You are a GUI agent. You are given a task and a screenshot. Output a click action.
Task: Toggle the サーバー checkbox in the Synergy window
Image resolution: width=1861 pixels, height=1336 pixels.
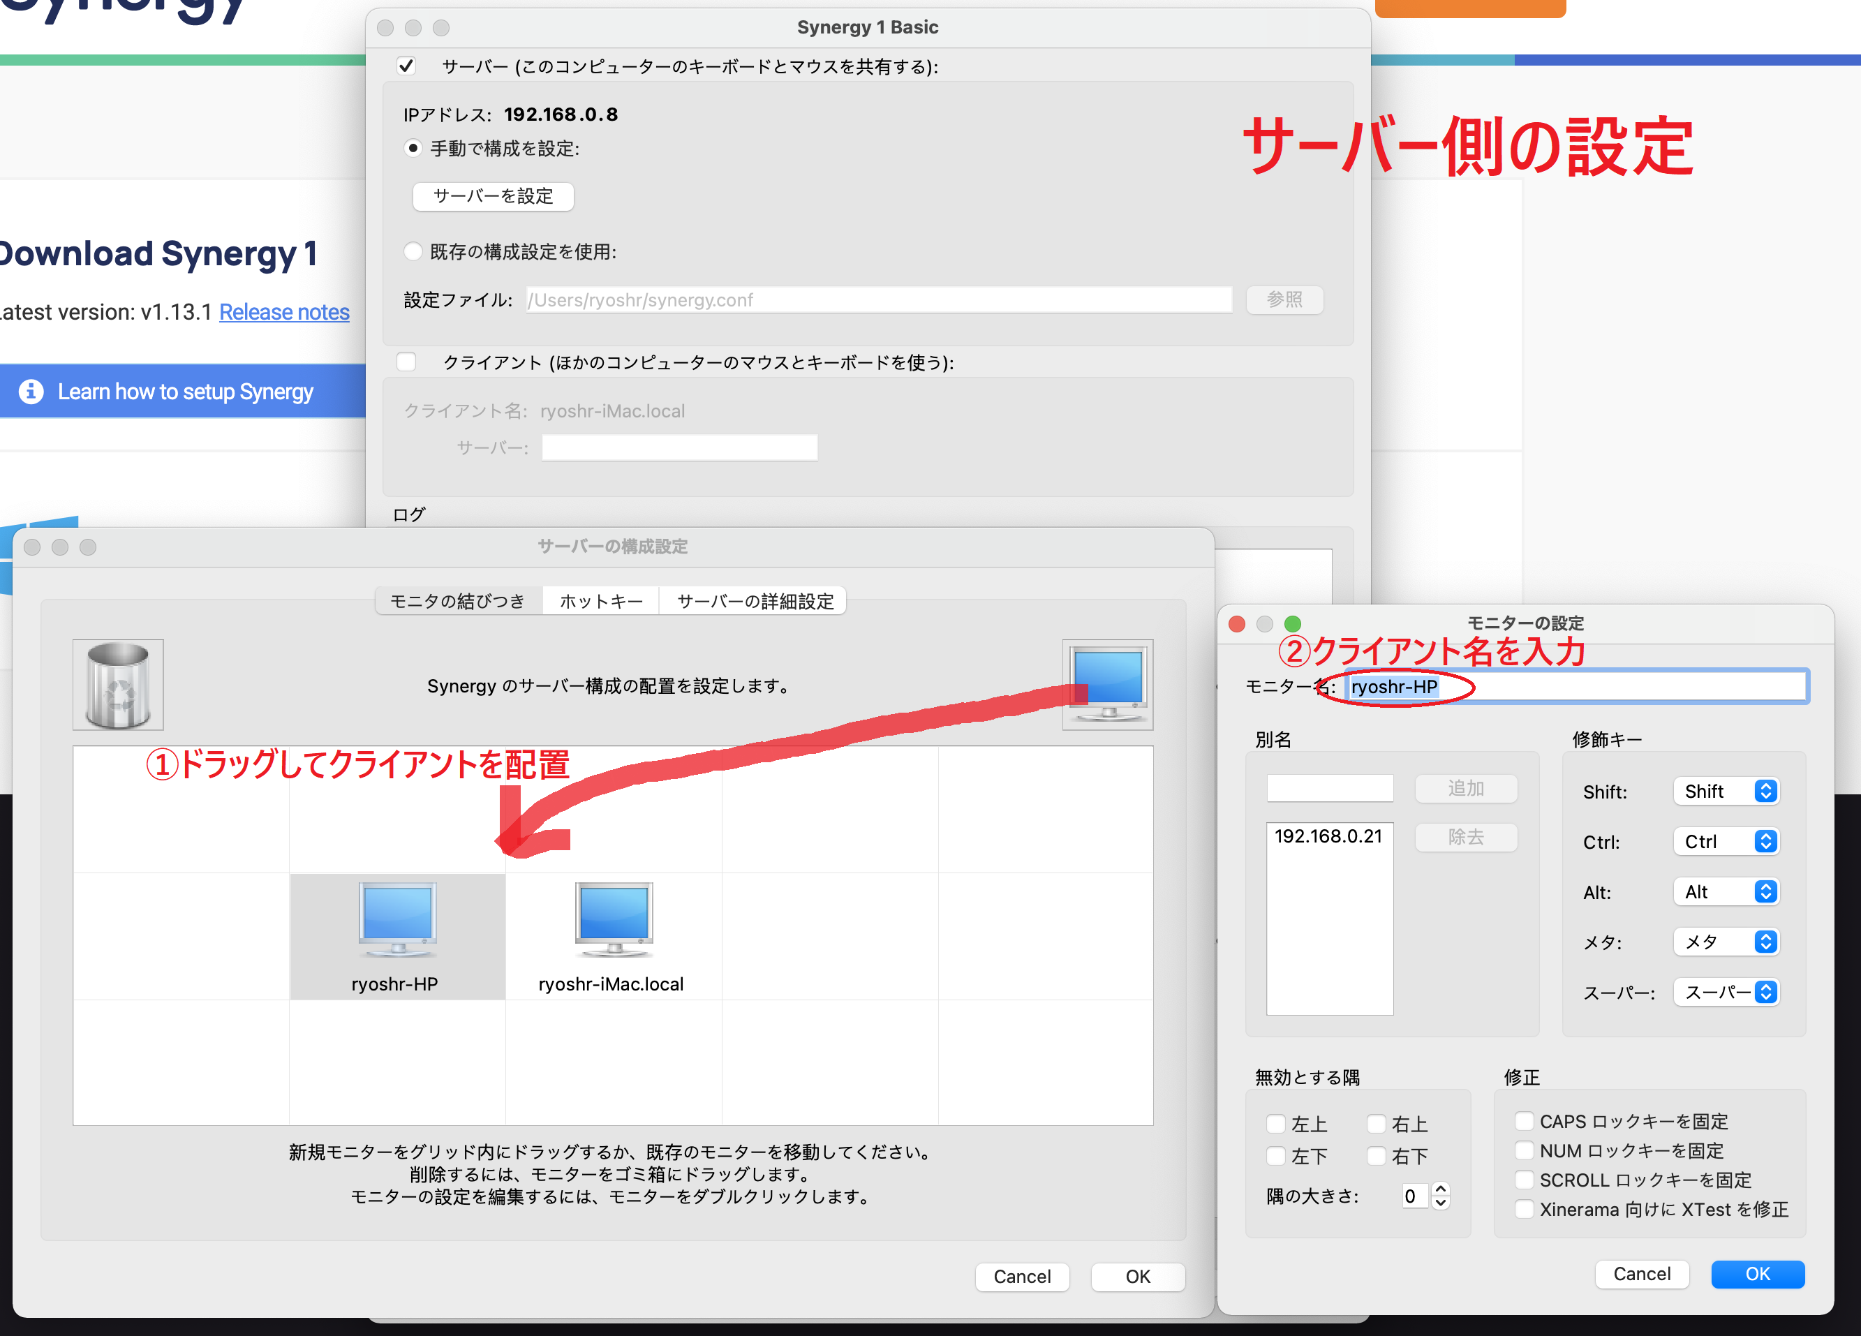click(x=406, y=66)
